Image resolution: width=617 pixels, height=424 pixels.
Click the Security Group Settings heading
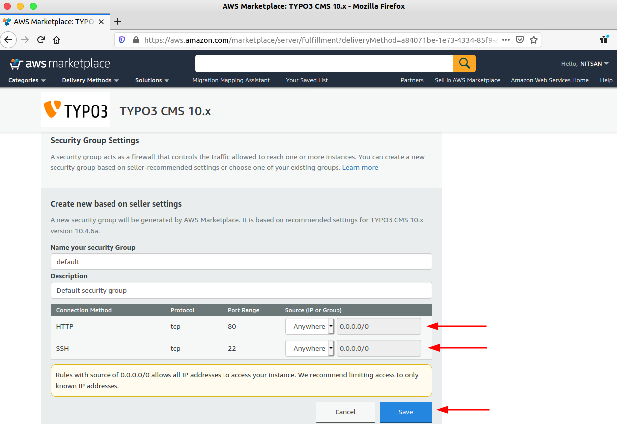[x=95, y=141]
